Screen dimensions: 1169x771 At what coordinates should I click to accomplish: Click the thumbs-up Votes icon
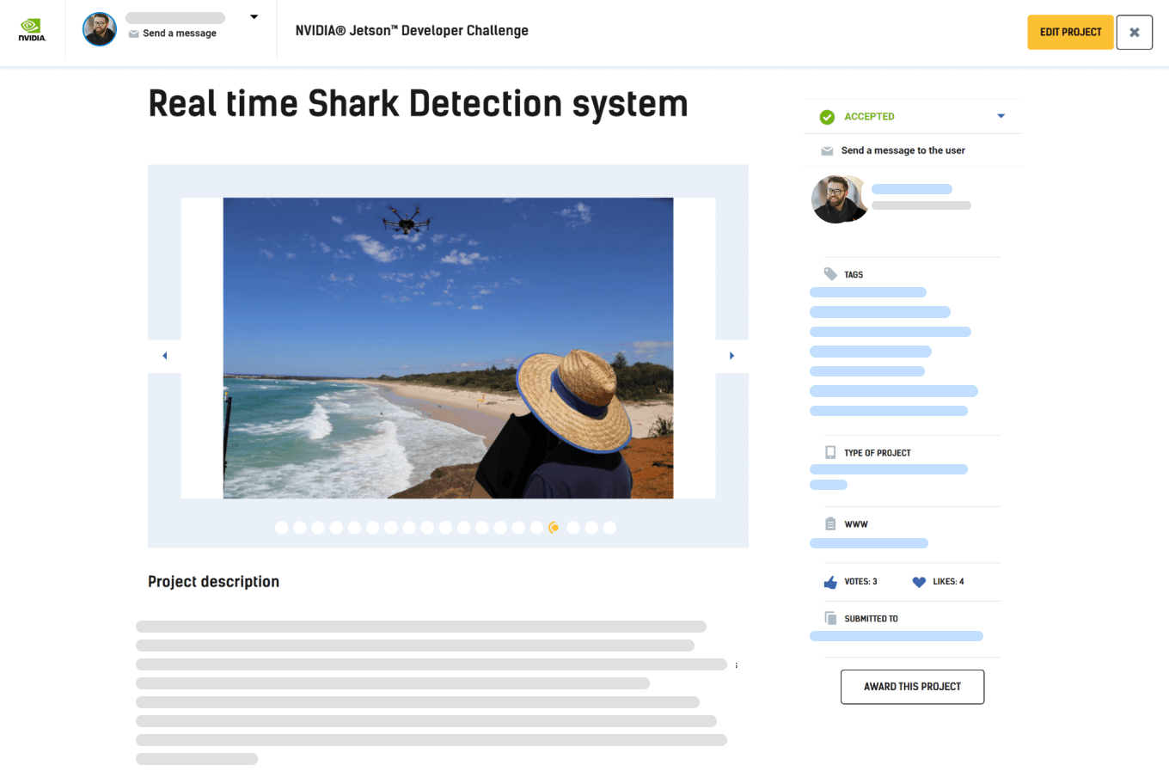830,582
